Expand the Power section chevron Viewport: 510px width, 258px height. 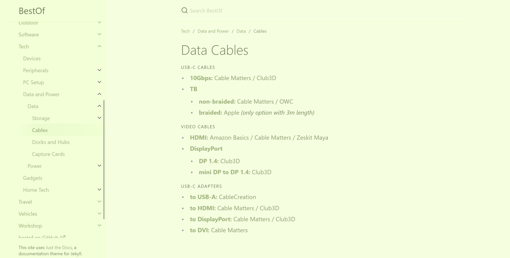(99, 166)
